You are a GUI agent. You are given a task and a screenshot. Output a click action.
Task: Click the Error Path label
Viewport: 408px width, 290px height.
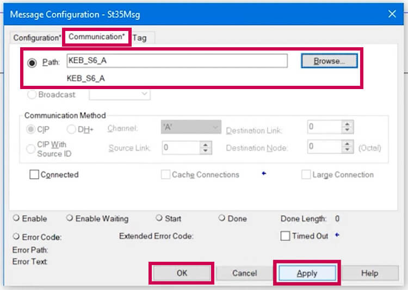[x=30, y=250]
